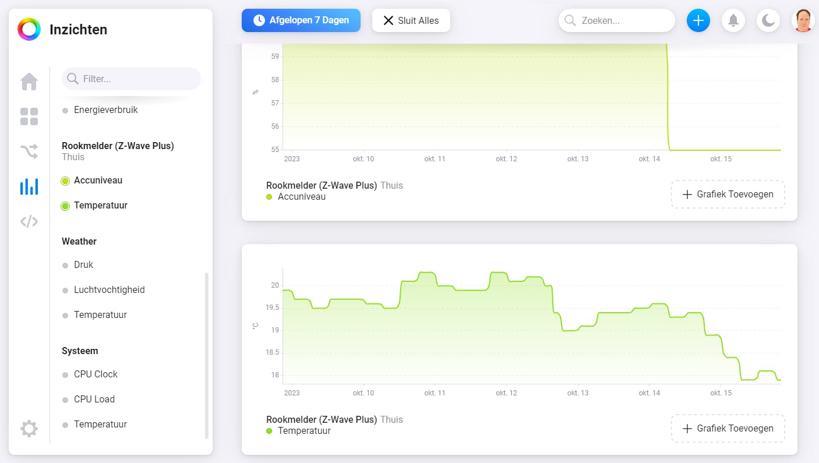This screenshot has width=819, height=463.
Task: Open the Afgelopen 7 Dagen period selector
Action: 301,20
